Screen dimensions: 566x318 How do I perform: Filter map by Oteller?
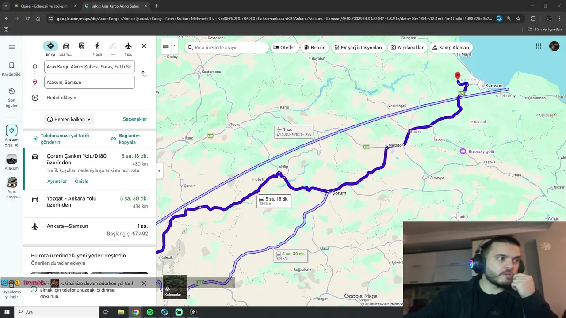click(284, 48)
